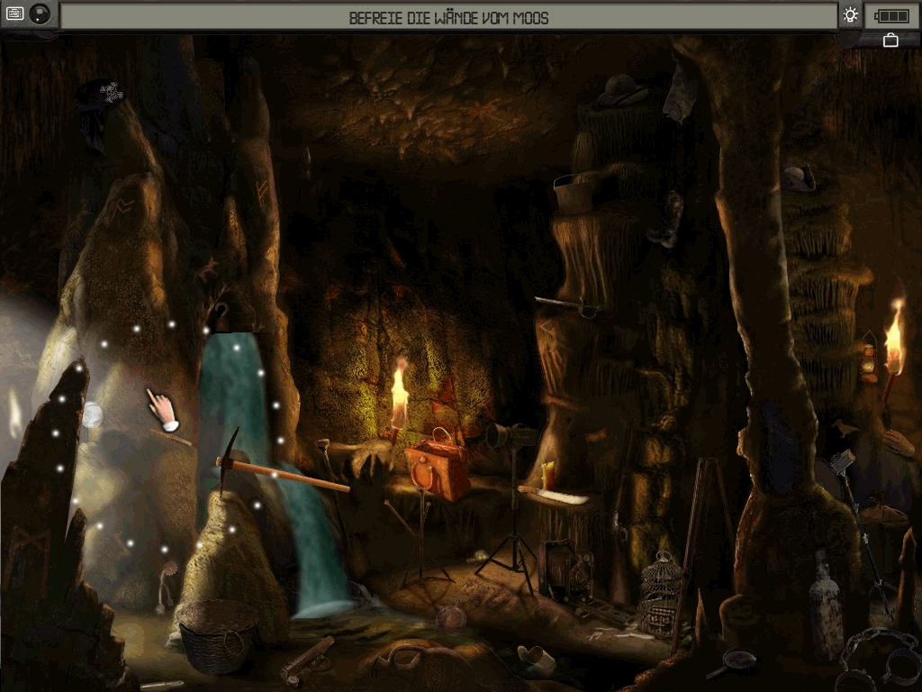Open the journal icon in top-left corner

click(x=14, y=14)
